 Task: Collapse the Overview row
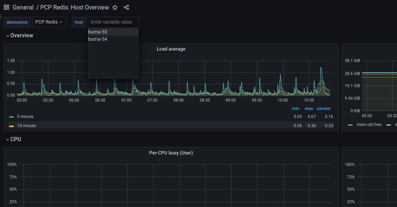22,35
